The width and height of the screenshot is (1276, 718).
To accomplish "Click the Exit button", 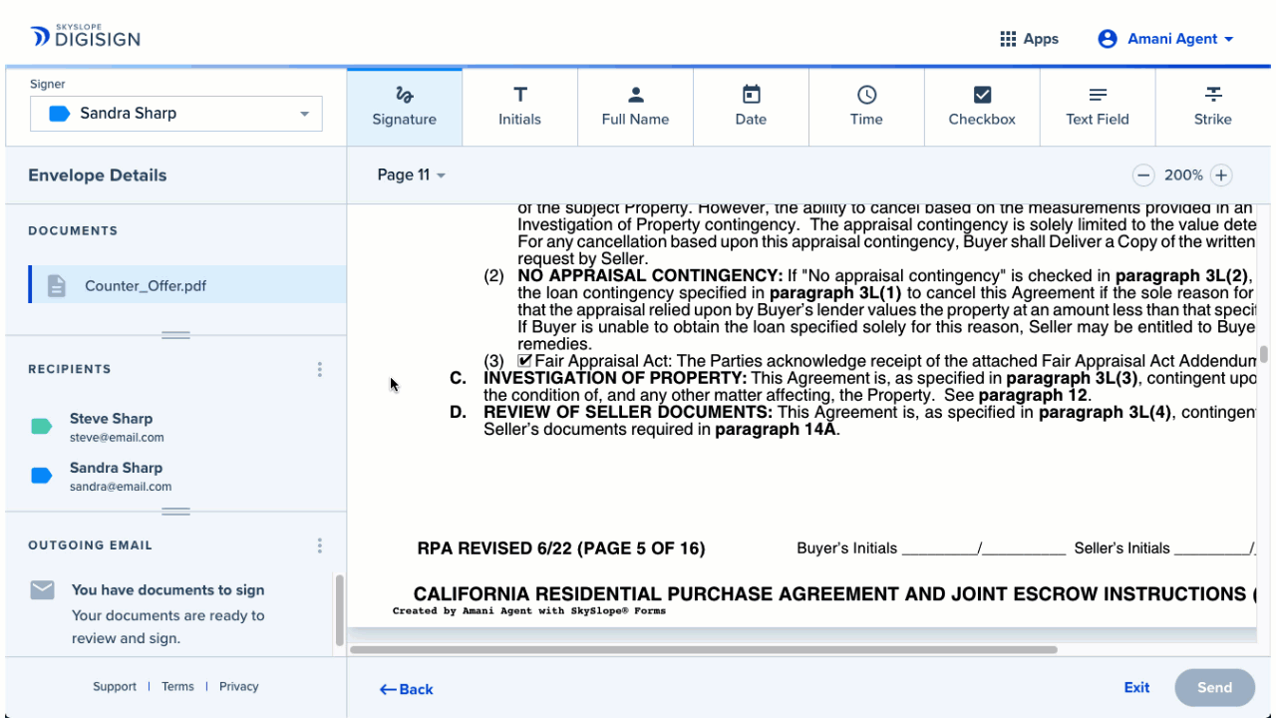I will click(1136, 687).
